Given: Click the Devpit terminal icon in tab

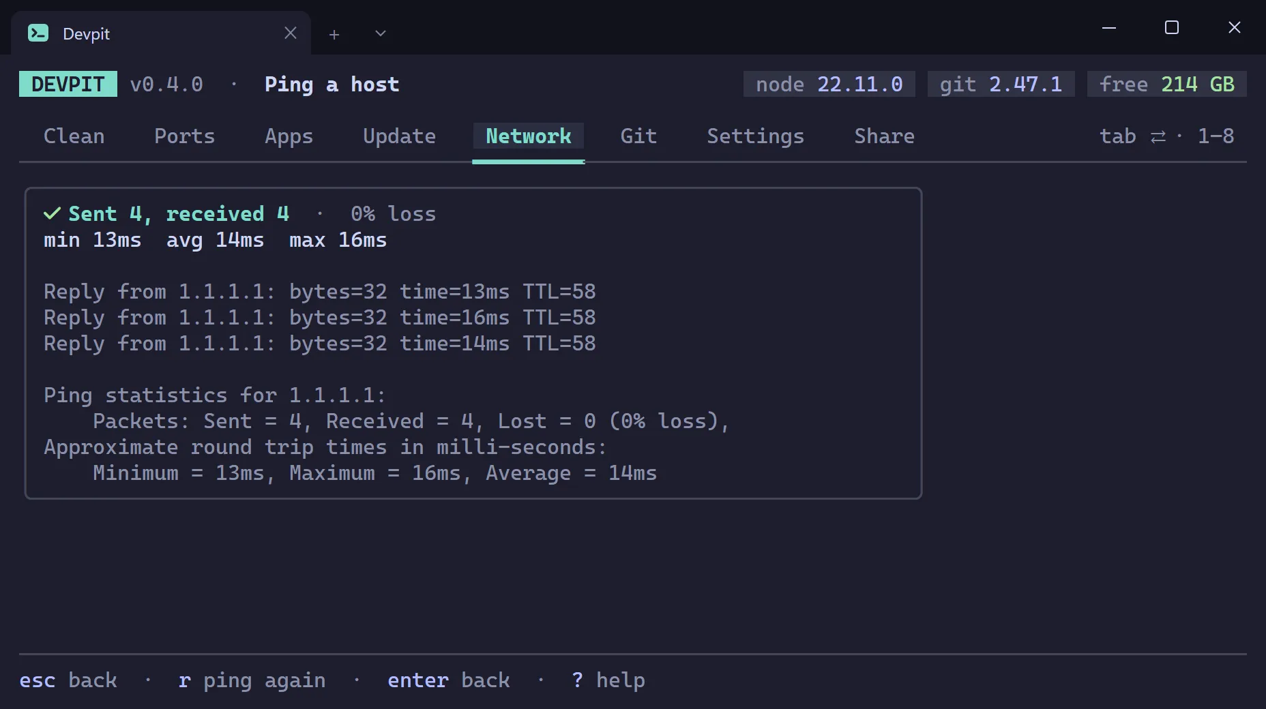Looking at the screenshot, I should [x=38, y=33].
